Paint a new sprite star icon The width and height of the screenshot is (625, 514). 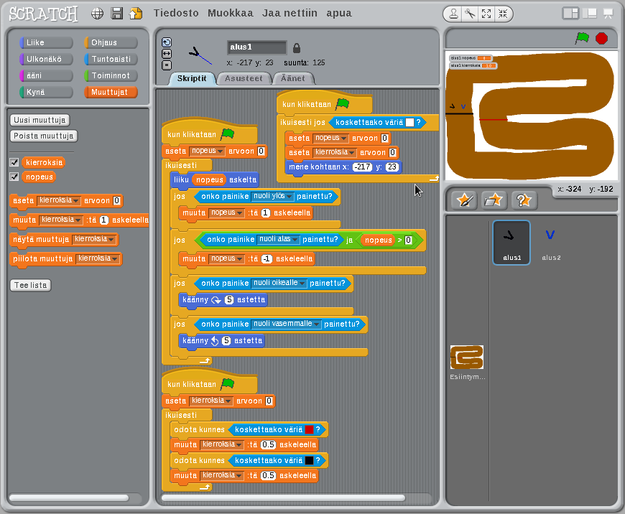click(465, 200)
